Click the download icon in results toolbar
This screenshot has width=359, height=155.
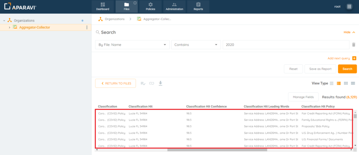pos(161,83)
